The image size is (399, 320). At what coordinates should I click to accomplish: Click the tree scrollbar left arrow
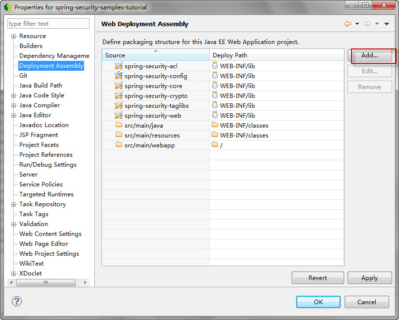point(11,282)
